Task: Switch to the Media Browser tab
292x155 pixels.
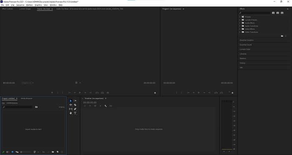Action: coord(27,99)
